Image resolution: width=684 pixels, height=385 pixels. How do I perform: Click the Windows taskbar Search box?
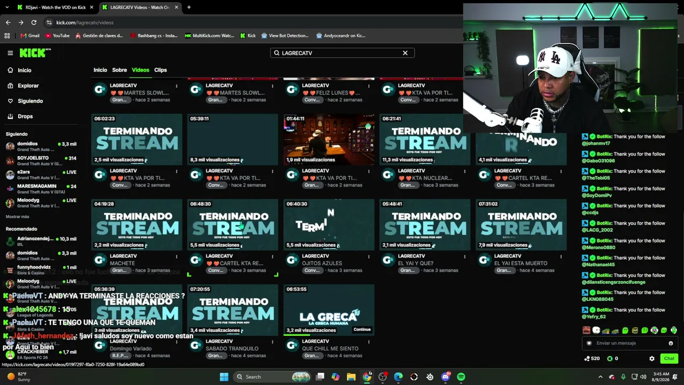pos(273,377)
